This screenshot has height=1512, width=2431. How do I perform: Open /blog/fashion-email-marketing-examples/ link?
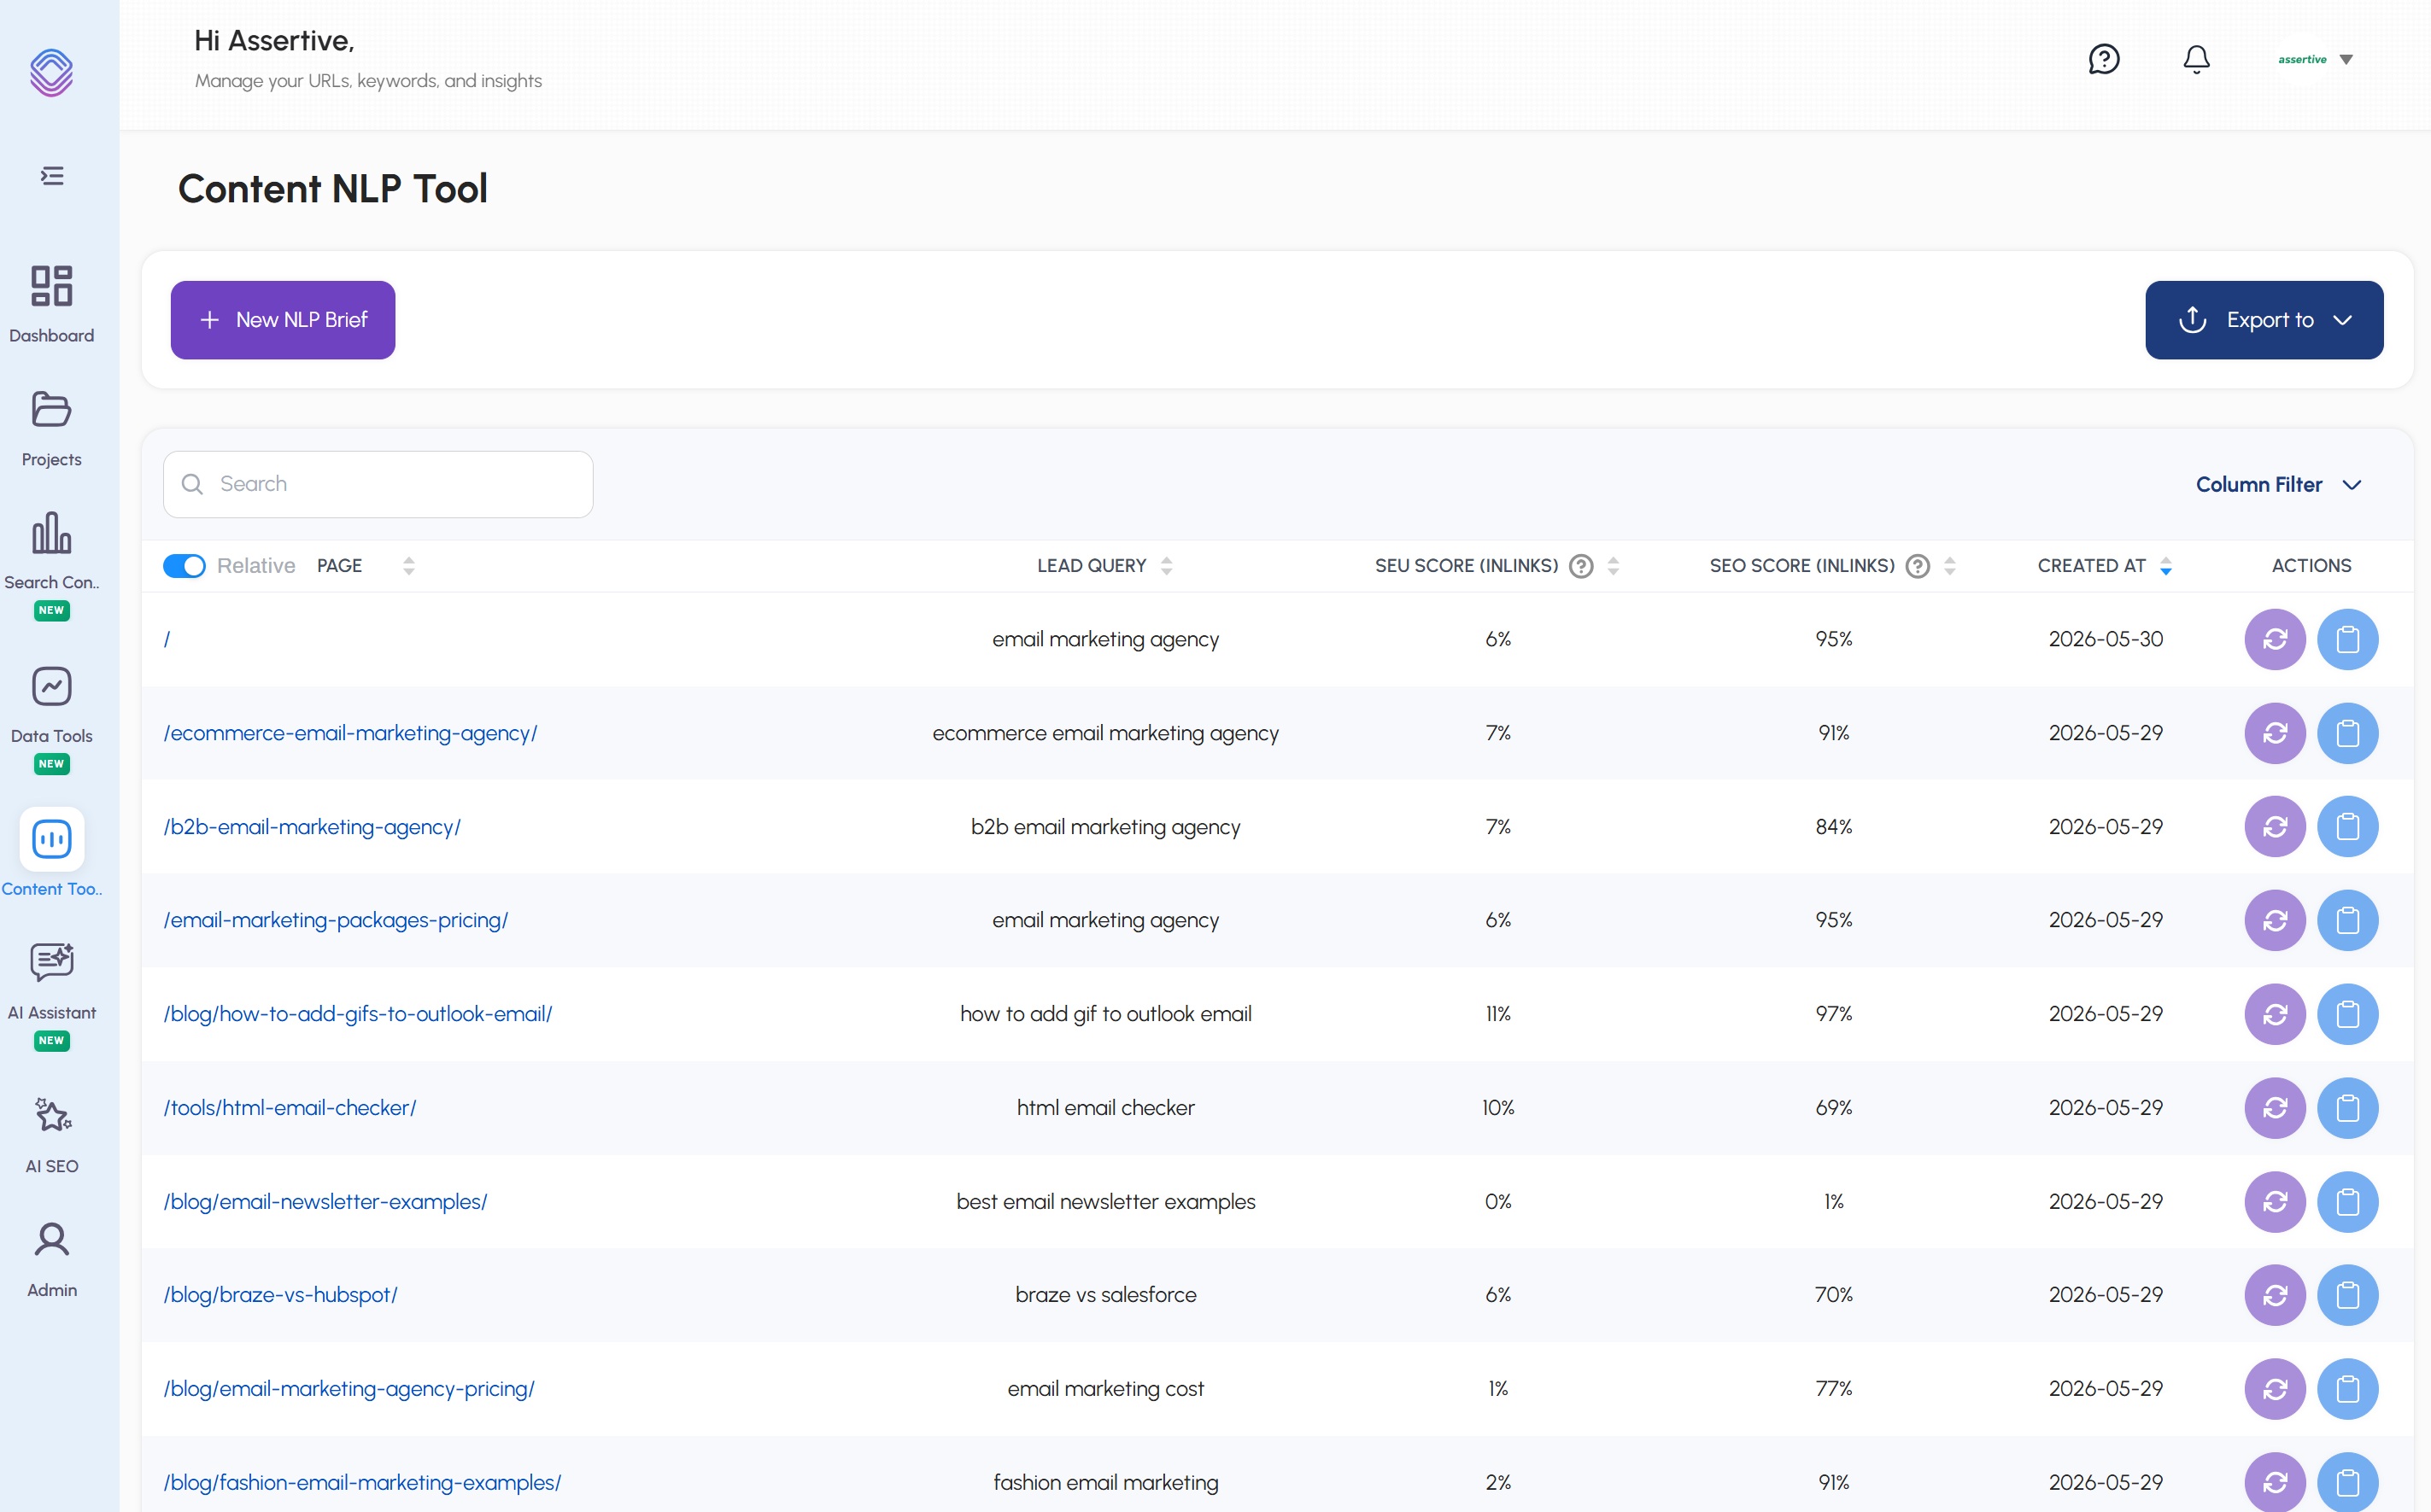click(362, 1483)
